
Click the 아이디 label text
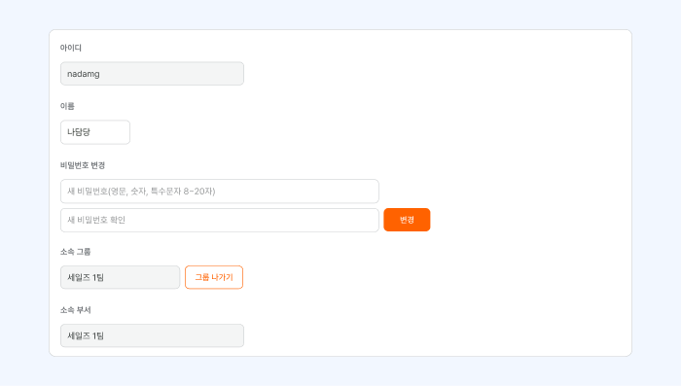[x=71, y=48]
